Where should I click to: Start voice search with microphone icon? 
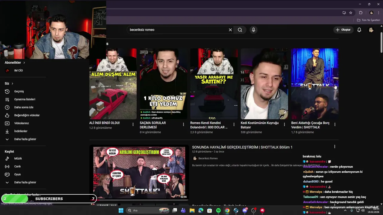coord(253,30)
